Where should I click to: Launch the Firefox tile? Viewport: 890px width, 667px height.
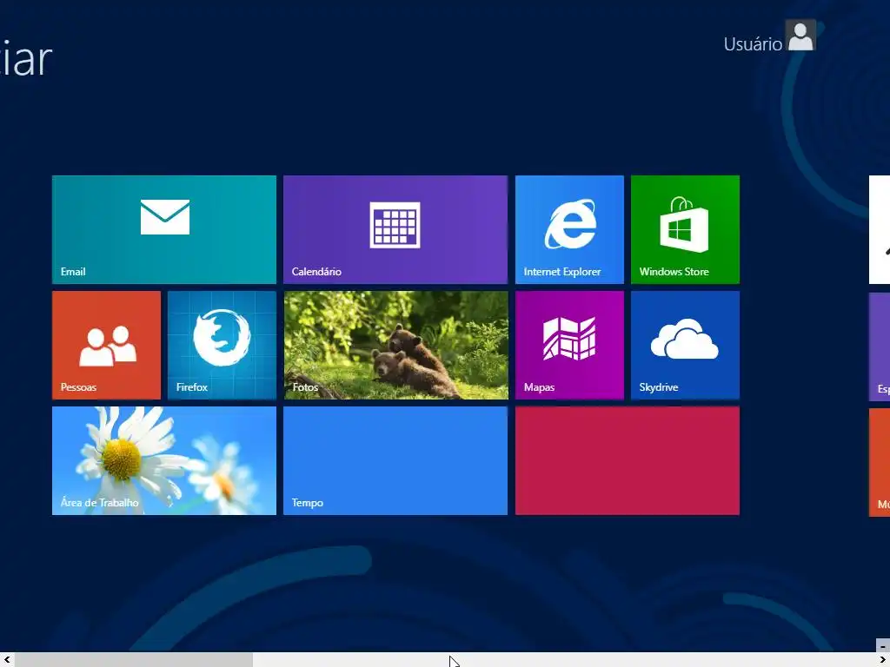coord(222,346)
